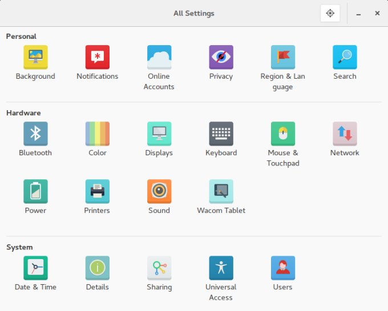Open the Color stripes icon

(x=97, y=134)
